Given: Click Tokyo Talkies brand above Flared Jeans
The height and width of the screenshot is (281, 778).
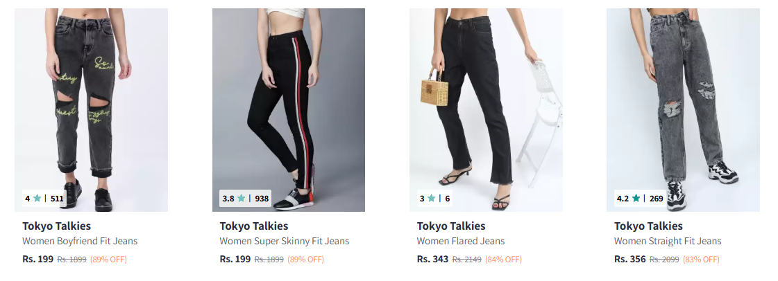Looking at the screenshot, I should 451,226.
